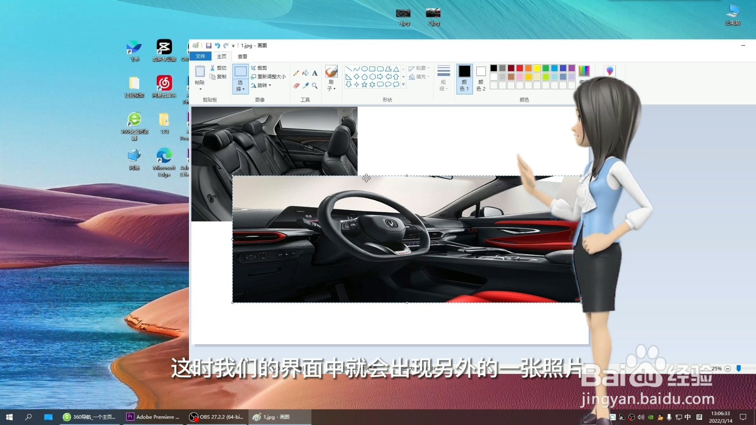Undo the last action in Paint

217,45
